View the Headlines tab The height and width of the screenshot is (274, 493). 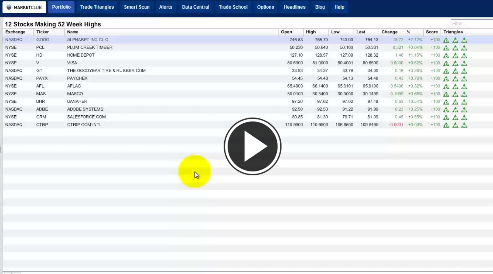294,7
